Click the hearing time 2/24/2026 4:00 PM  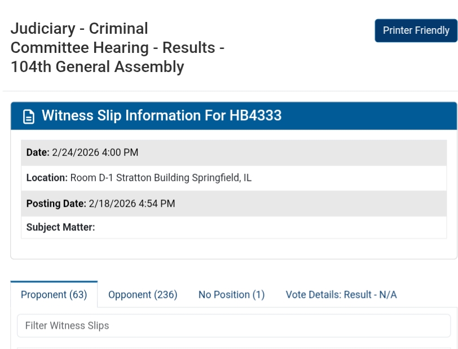point(95,153)
